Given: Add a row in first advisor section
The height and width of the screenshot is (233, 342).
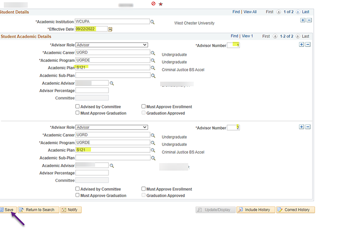Looking at the screenshot, I should (301, 44).
